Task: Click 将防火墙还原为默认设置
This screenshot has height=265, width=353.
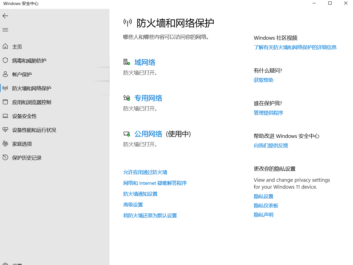Action: 150,216
